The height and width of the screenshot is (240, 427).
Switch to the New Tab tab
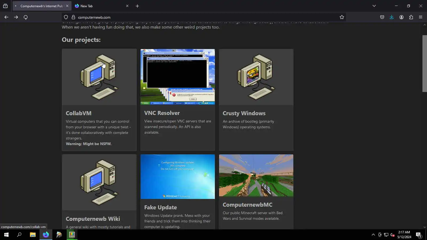tap(101, 6)
